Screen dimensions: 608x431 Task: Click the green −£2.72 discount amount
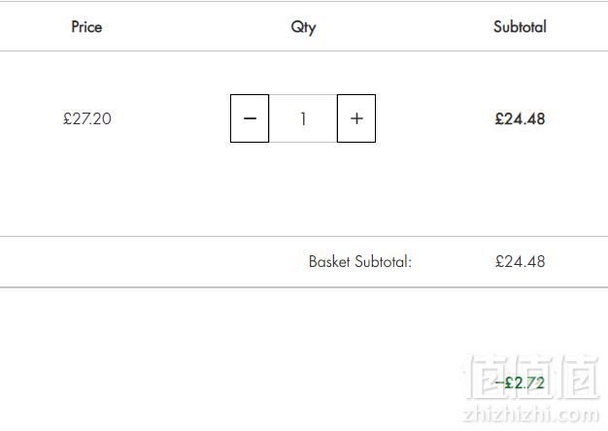(x=520, y=382)
